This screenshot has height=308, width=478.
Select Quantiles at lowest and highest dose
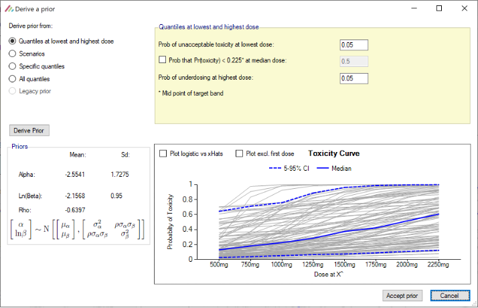[x=12, y=41]
